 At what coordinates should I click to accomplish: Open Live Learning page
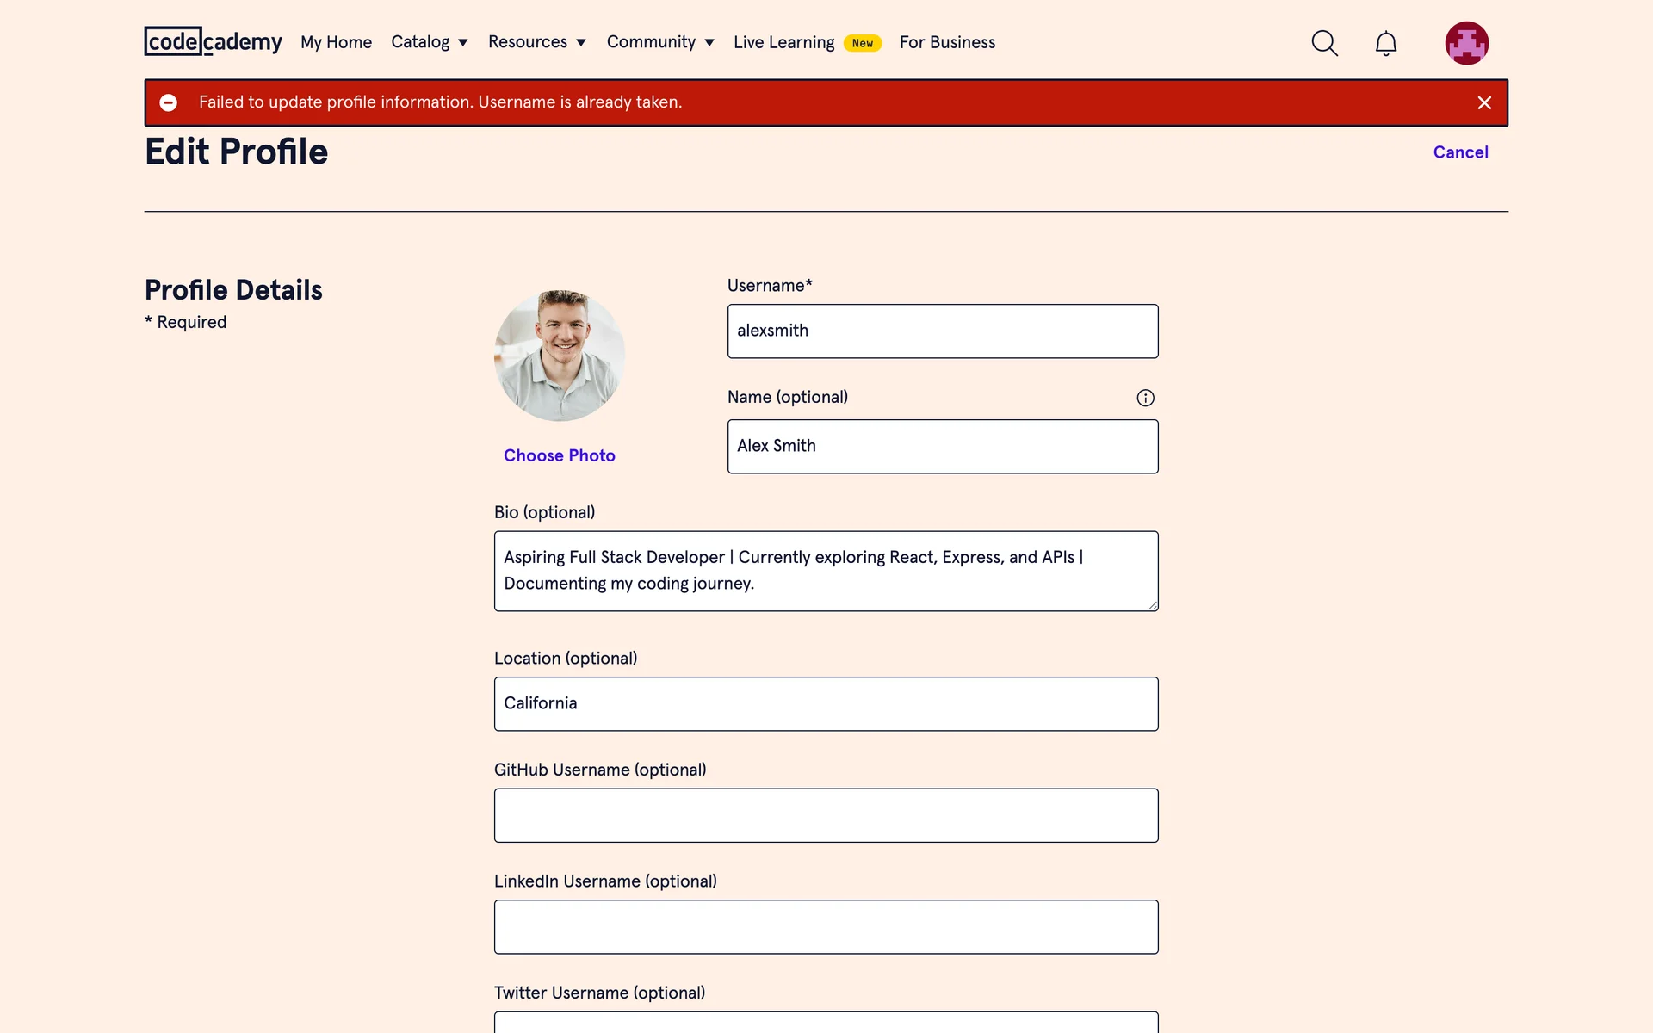[x=783, y=42]
